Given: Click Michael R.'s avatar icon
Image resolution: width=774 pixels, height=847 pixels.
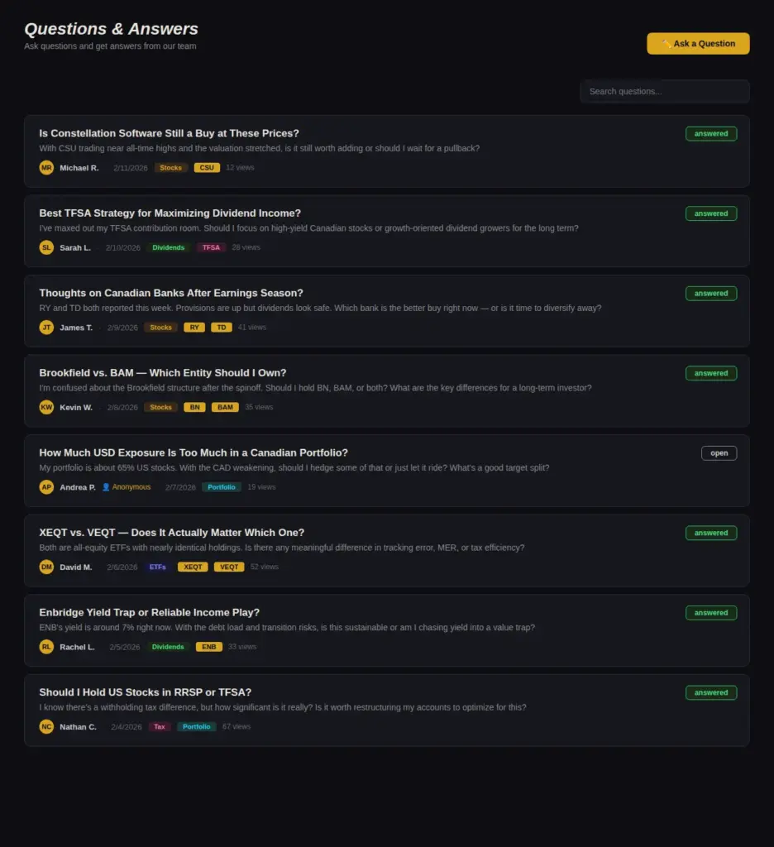Looking at the screenshot, I should click(x=46, y=167).
